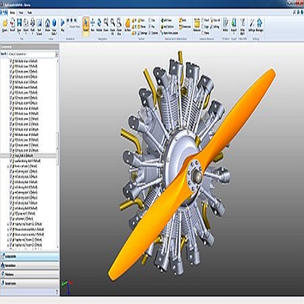Open the overflow dropdown below the panel tabs
The width and height of the screenshot is (304, 304).
pyautogui.click(x=57, y=292)
